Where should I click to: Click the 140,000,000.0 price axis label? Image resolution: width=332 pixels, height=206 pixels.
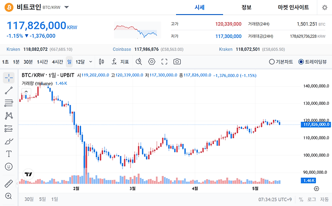[x=316, y=86]
